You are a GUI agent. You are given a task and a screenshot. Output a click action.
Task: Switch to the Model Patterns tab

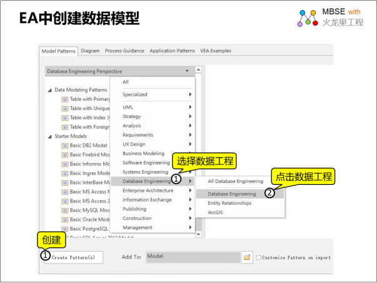[58, 51]
